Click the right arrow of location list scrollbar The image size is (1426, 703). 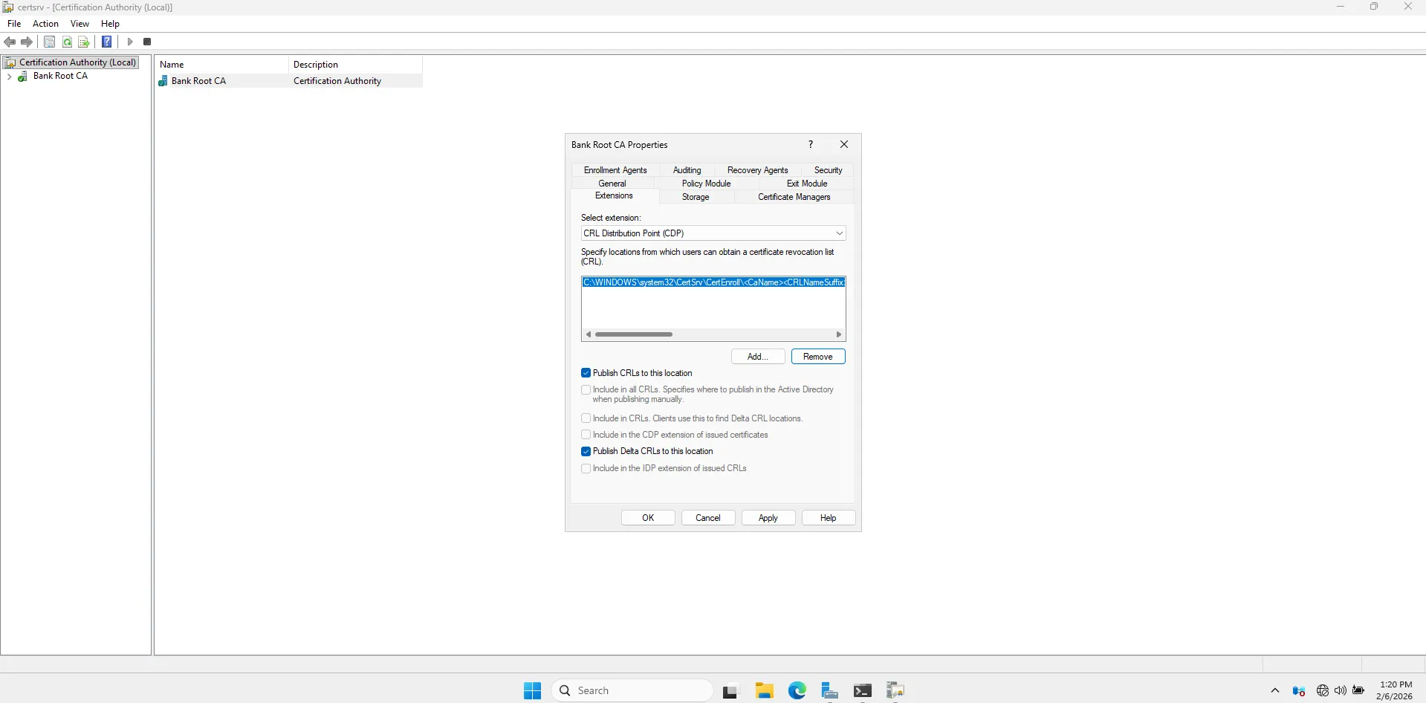click(x=839, y=334)
